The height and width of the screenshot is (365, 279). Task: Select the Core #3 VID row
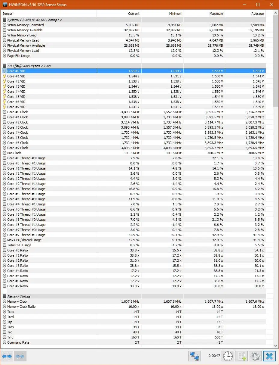pos(133,86)
